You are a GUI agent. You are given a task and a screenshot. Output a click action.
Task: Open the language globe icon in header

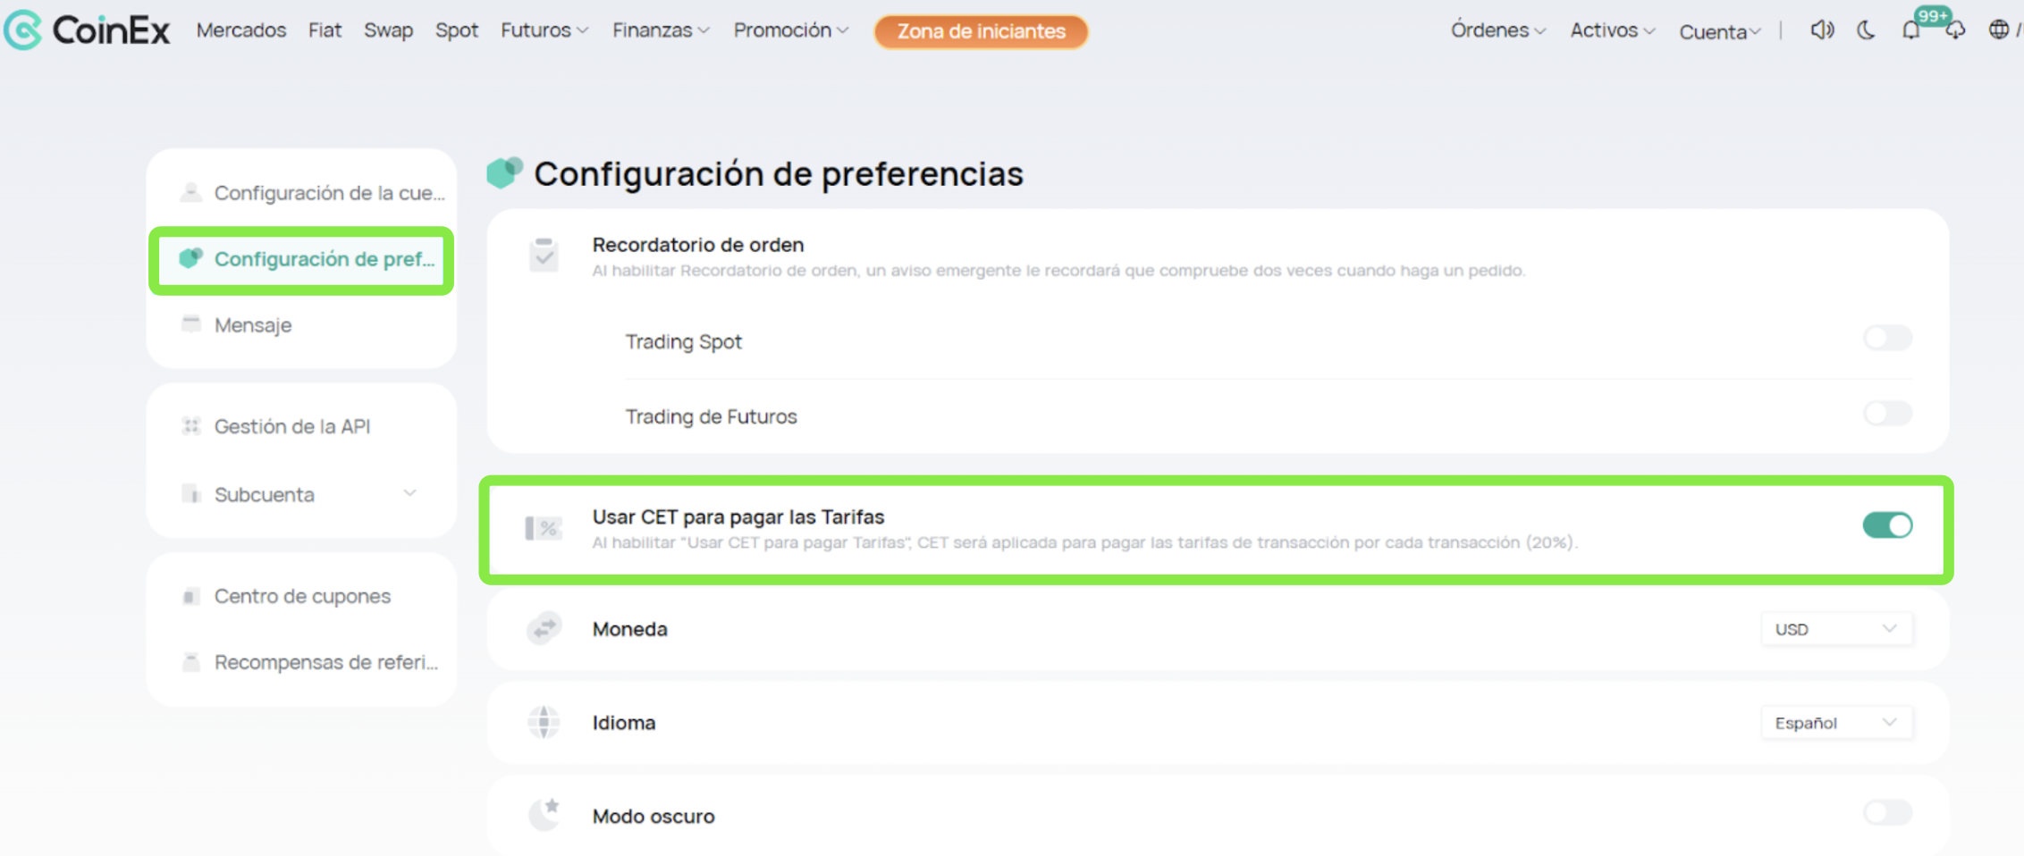(1999, 30)
